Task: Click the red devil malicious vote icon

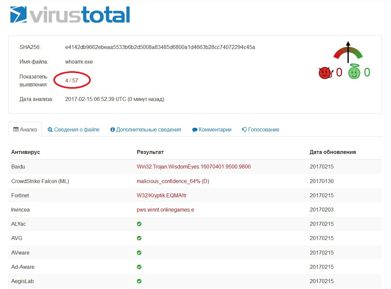Action: click(326, 73)
